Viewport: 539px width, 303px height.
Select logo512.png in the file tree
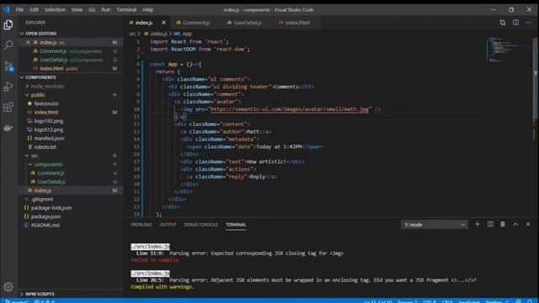[x=71, y=130]
